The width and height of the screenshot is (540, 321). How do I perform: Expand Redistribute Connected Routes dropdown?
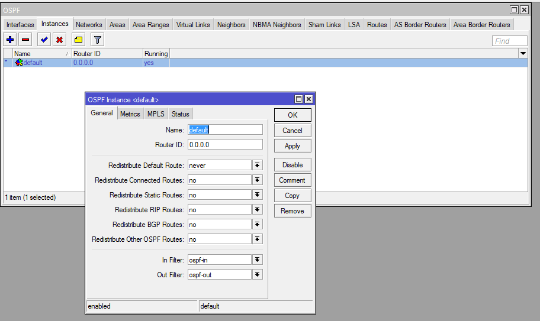(x=258, y=180)
